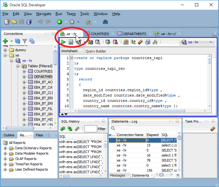
Task: Open the editor tab list dropdown
Action: pyautogui.click(x=215, y=34)
